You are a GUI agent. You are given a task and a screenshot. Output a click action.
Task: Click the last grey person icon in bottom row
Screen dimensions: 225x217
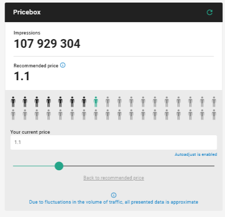pyautogui.click(x=214, y=115)
